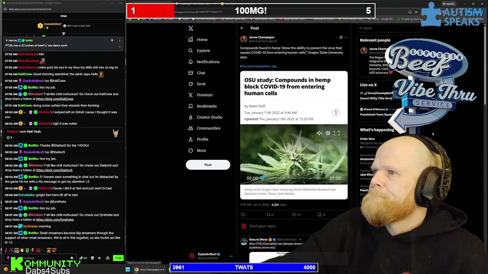Click the blue Post button

point(208,165)
